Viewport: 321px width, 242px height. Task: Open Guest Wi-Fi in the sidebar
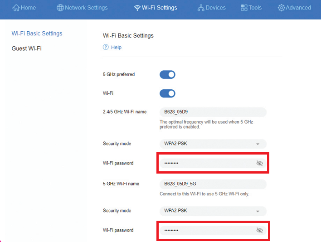[26, 48]
